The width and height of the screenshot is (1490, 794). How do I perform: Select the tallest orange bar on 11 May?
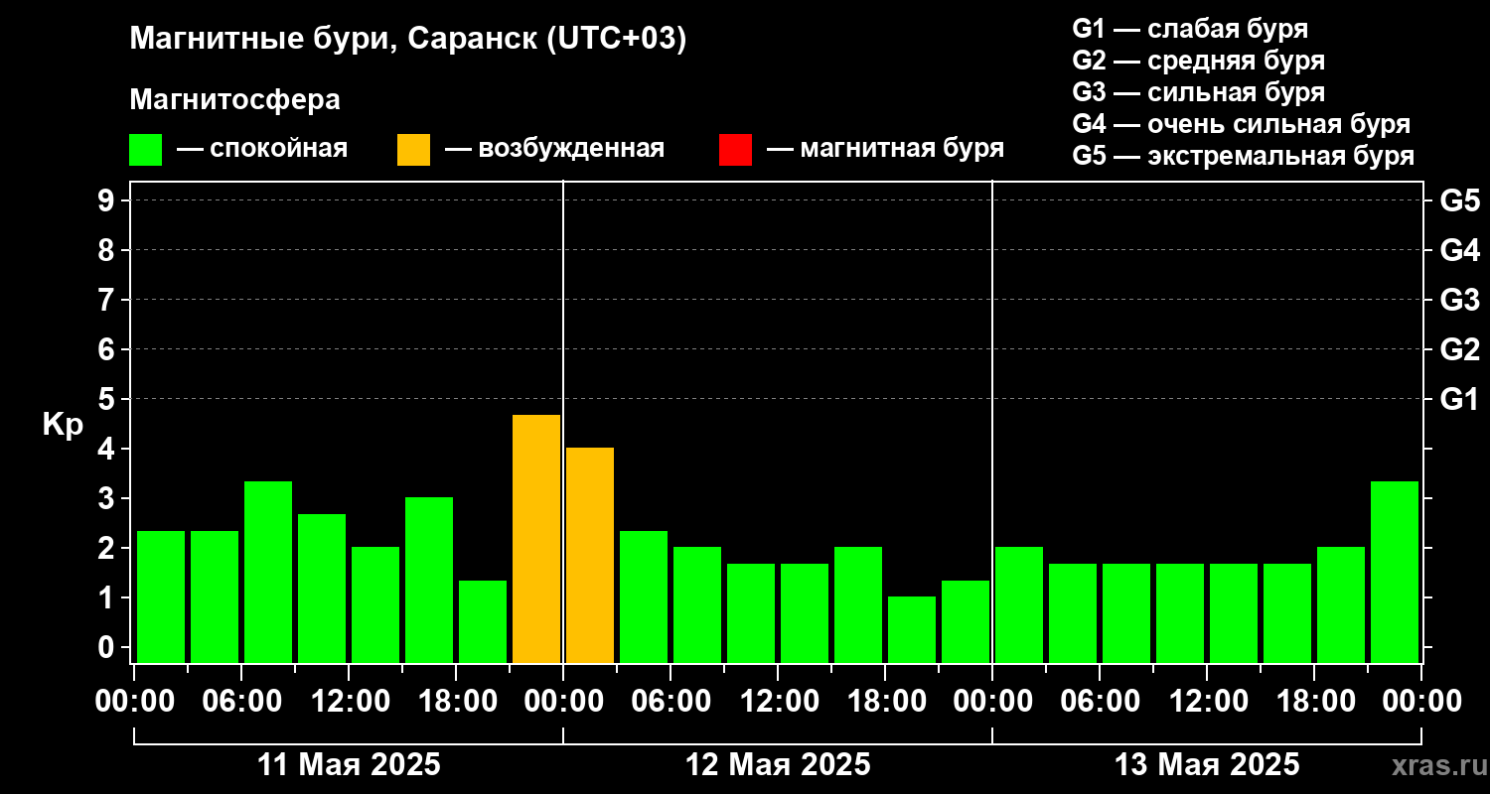[536, 538]
